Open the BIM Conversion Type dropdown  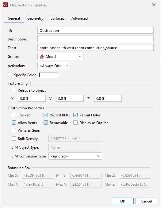[x=75, y=156]
